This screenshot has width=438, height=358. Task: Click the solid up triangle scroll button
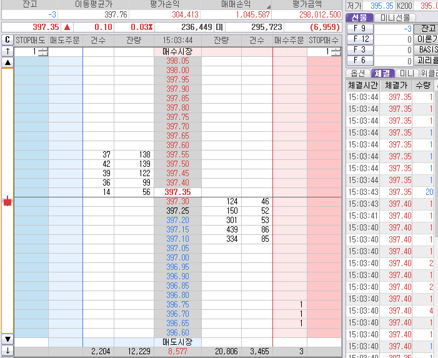pyautogui.click(x=7, y=62)
